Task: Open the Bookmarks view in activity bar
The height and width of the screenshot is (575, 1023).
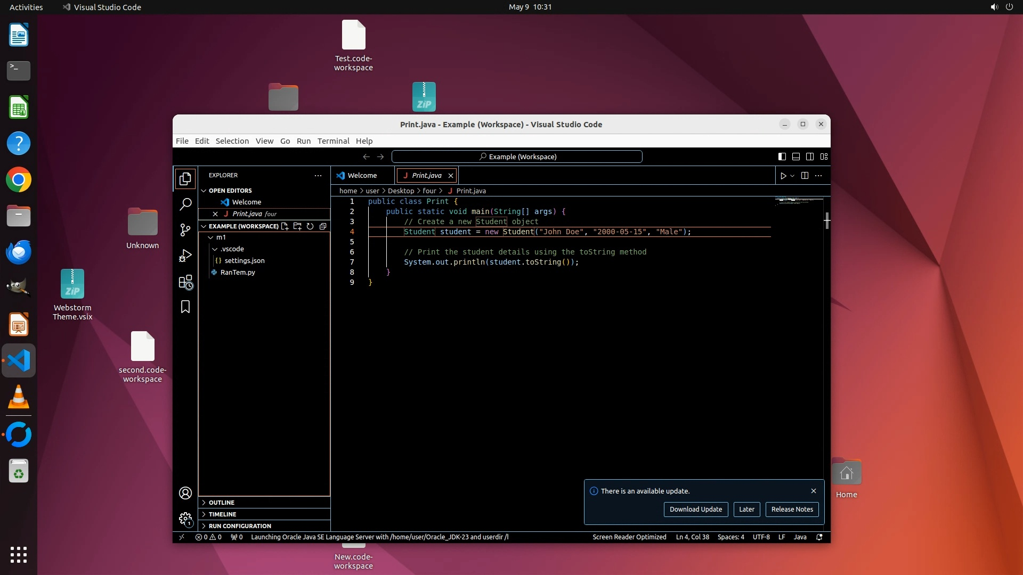Action: 185,307
